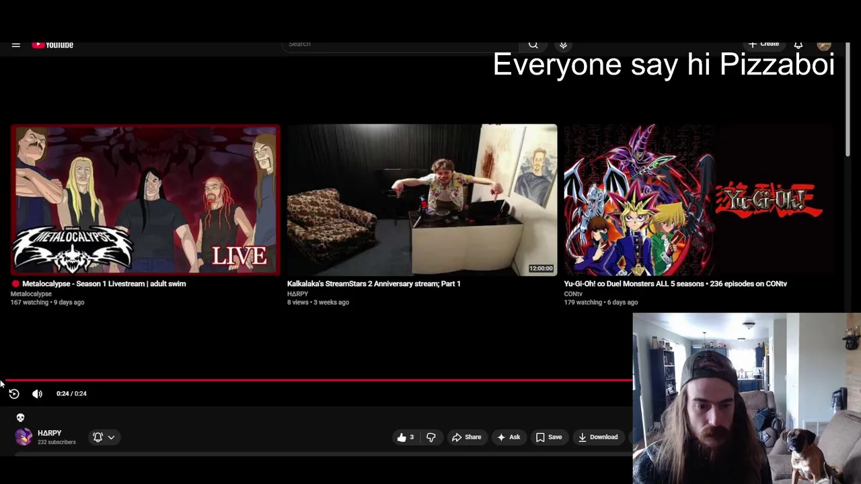
Task: Click the Download button
Action: coord(598,437)
